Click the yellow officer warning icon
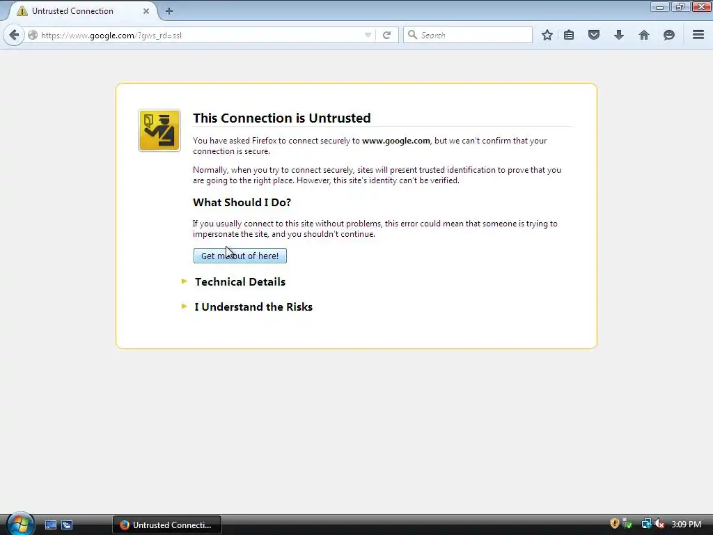 159,130
